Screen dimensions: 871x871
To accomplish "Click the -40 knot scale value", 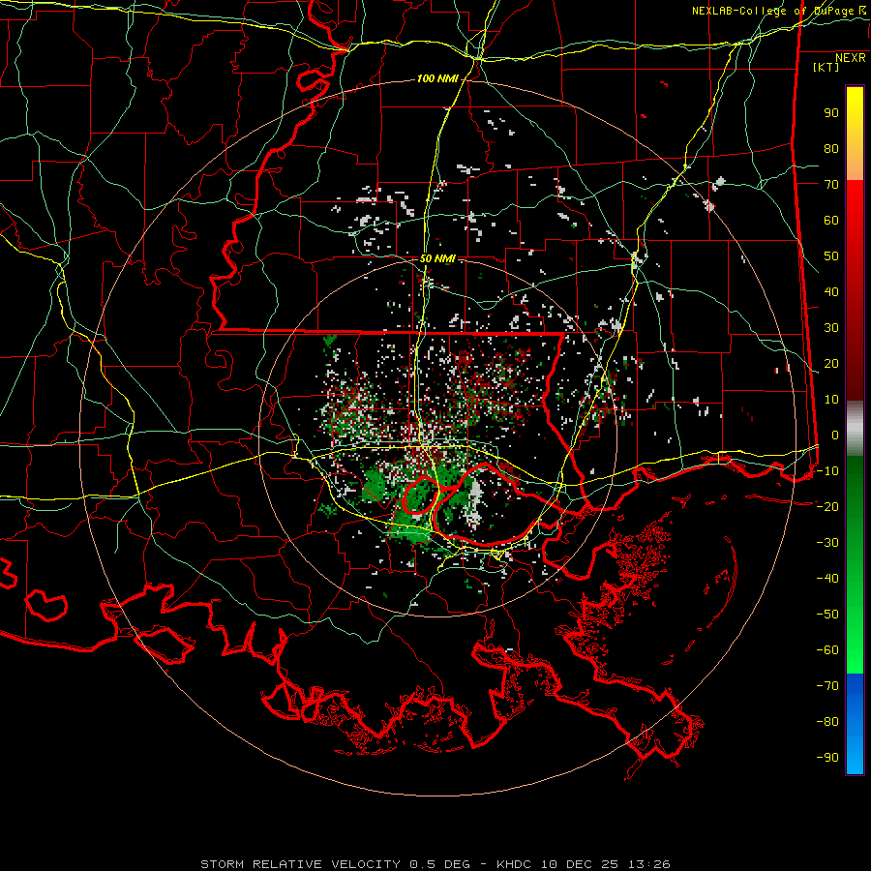I will [x=827, y=579].
